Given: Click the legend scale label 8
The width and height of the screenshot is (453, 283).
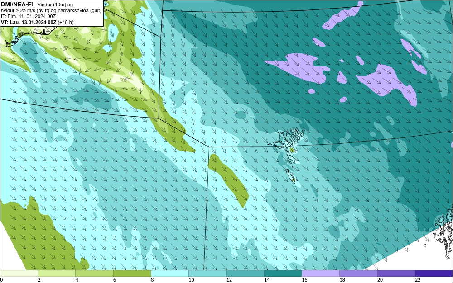Looking at the screenshot, I should tap(152, 280).
